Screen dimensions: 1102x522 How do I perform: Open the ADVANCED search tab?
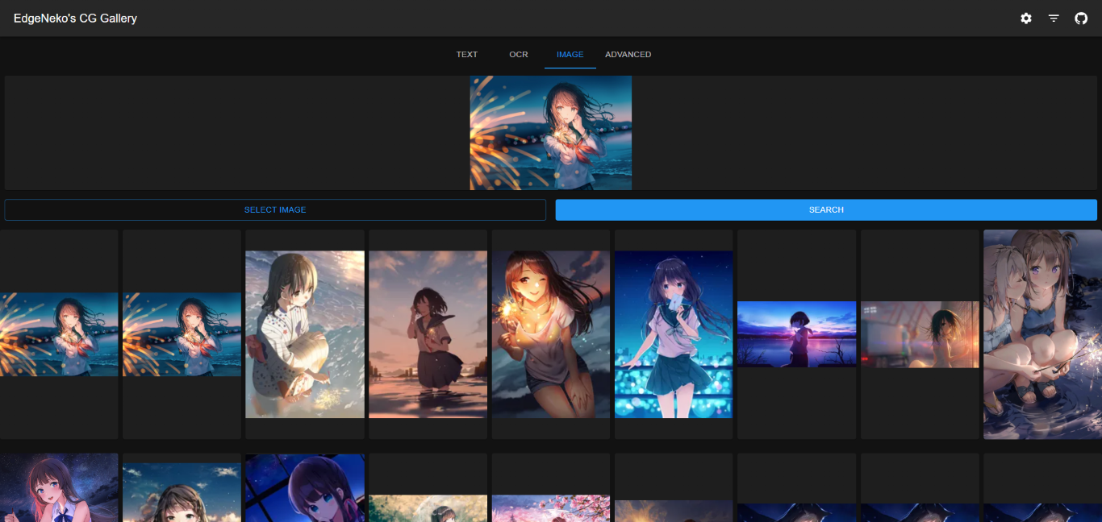point(628,55)
